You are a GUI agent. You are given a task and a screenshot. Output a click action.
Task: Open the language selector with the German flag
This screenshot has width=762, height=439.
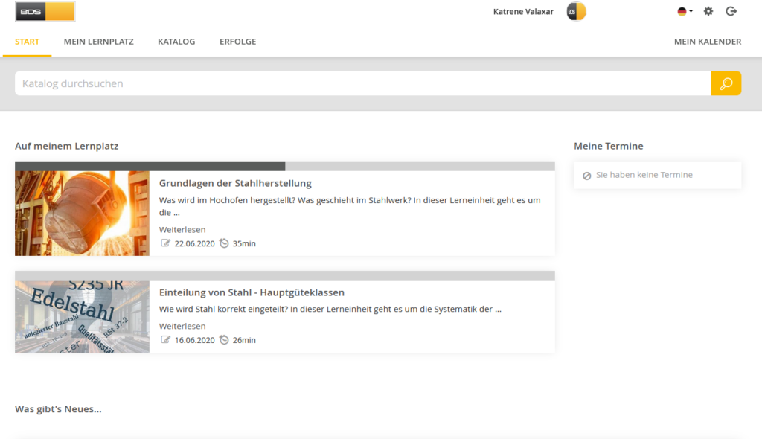coord(681,11)
